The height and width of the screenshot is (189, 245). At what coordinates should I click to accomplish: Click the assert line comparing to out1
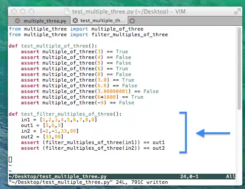(93, 142)
